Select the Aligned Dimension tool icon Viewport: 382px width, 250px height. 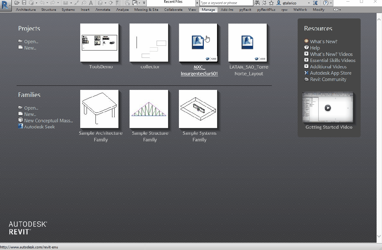(77, 3)
